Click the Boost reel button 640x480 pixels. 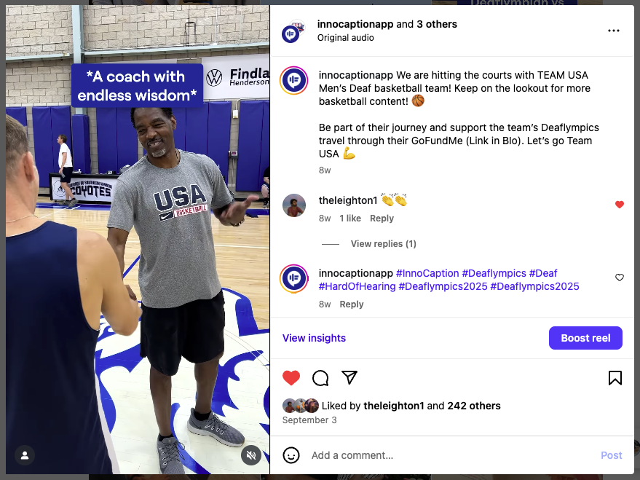585,337
